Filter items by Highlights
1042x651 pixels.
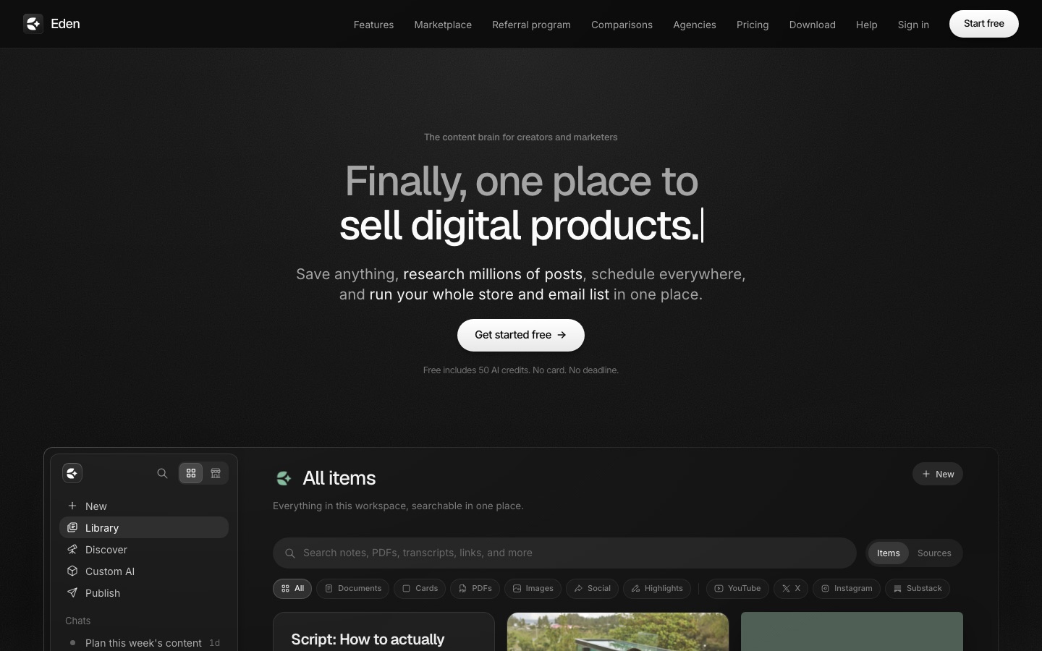[x=657, y=589]
